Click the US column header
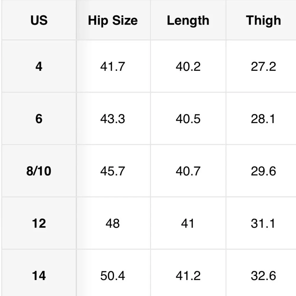 coord(39,20)
